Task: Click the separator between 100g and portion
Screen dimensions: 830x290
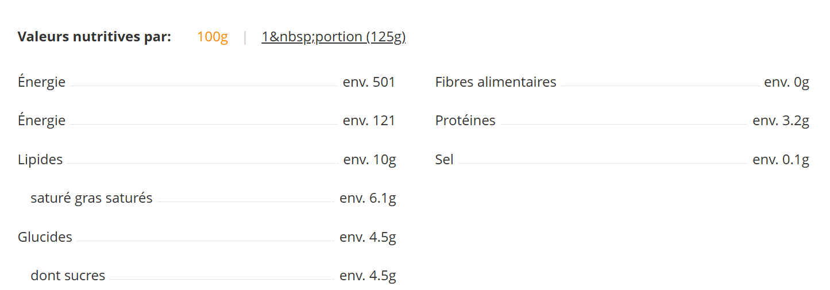Action: [x=245, y=37]
